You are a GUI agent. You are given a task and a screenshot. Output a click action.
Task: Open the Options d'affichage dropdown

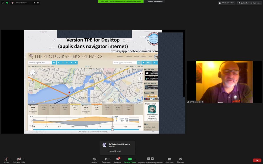tap(155, 2)
